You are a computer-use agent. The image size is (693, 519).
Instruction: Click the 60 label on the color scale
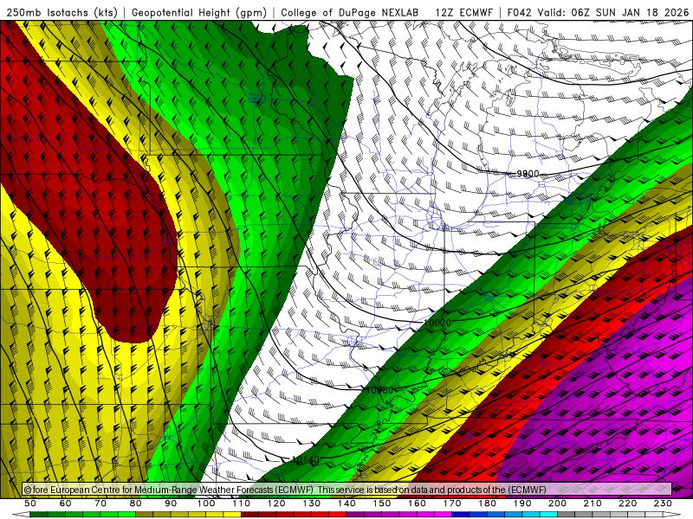[66, 503]
